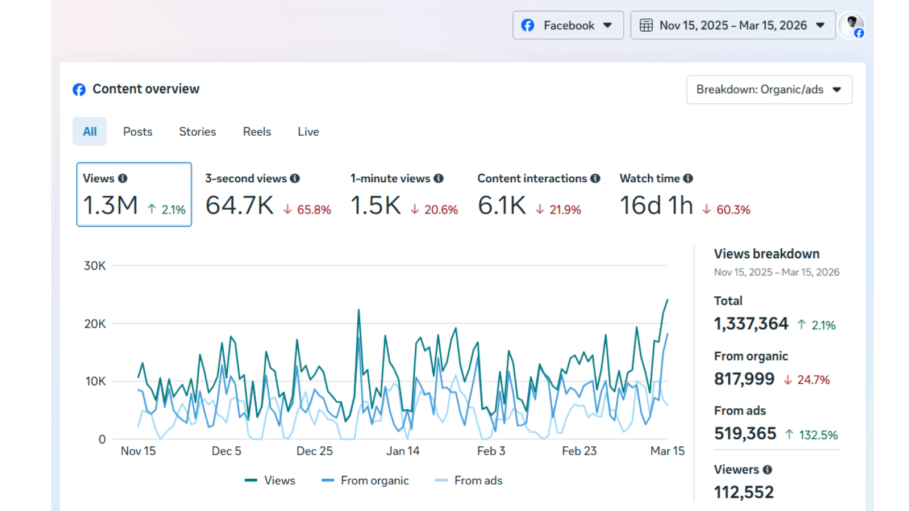Toggle the From ads legend series
Screen dimensions: 909x511
469,480
